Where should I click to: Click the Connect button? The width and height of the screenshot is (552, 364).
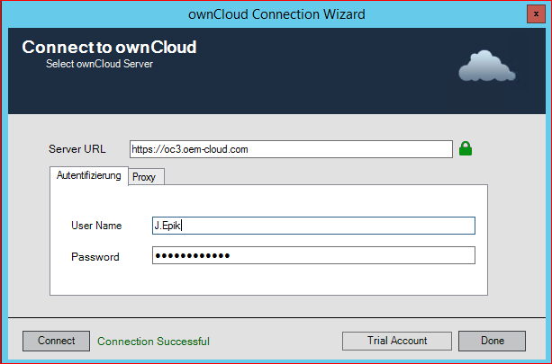[57, 341]
